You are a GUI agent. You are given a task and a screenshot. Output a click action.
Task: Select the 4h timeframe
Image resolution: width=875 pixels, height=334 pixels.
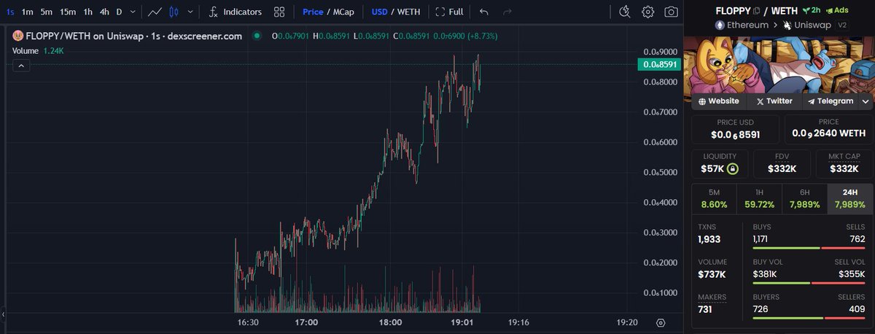105,12
